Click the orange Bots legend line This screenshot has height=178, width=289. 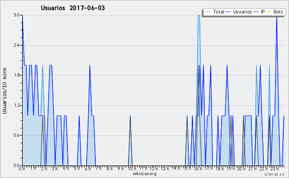click(x=269, y=12)
